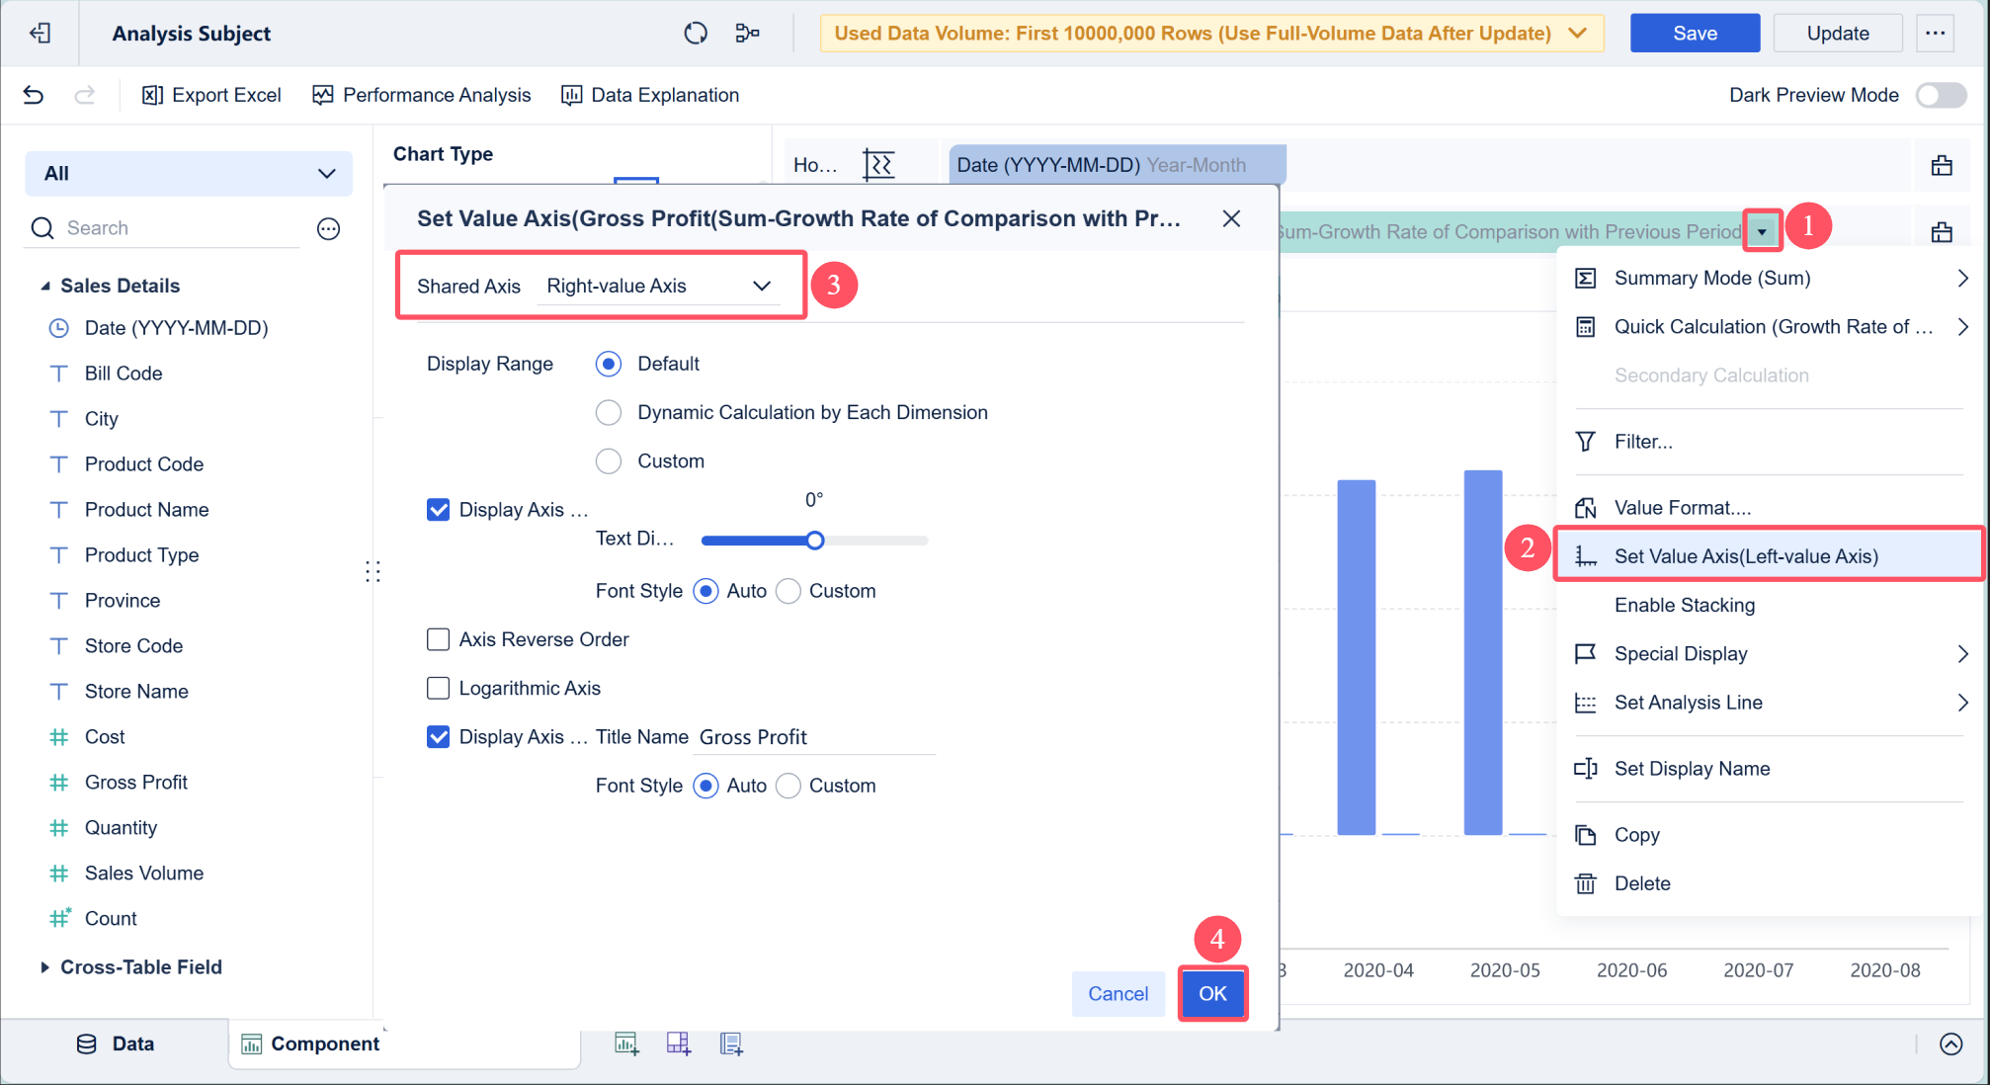Select the Custom display range radio
The image size is (1990, 1085).
click(609, 460)
